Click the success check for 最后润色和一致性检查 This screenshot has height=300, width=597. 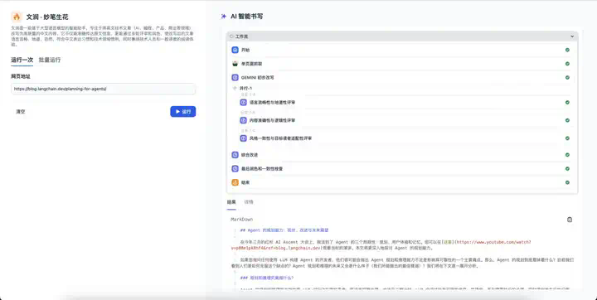pyautogui.click(x=567, y=169)
